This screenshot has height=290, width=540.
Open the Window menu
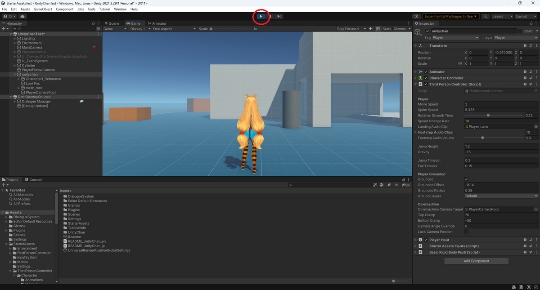(120, 9)
